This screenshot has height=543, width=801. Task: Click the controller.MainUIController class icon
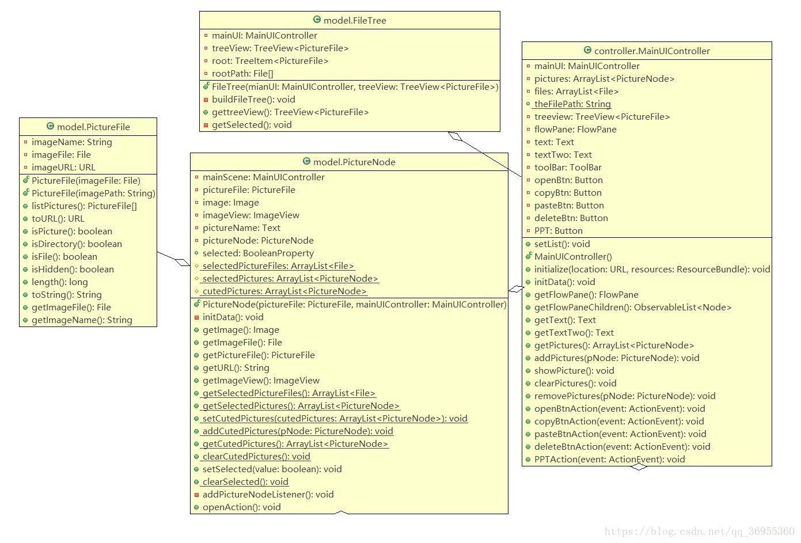click(587, 50)
